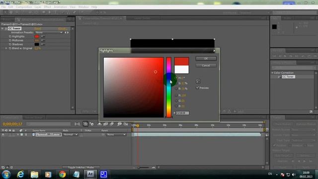Collapse the Color Correction effects category
This screenshot has width=318, height=179.
(x=272, y=73)
